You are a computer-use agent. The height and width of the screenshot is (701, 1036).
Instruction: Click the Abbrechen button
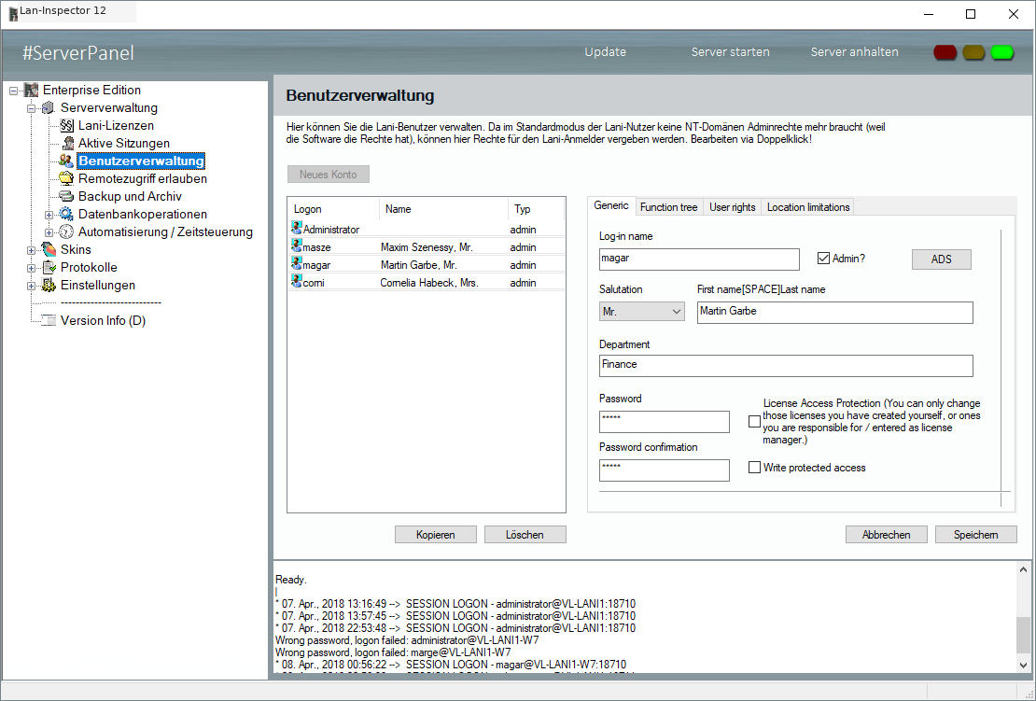pos(886,535)
